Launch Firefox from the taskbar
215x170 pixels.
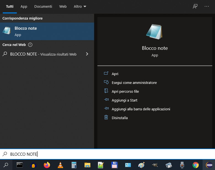click(47, 165)
